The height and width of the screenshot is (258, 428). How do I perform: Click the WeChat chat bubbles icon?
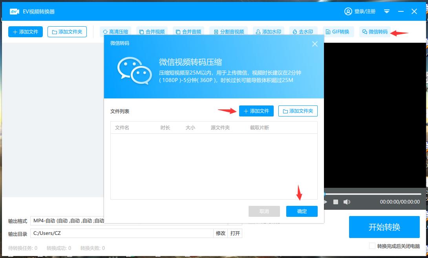click(x=135, y=71)
